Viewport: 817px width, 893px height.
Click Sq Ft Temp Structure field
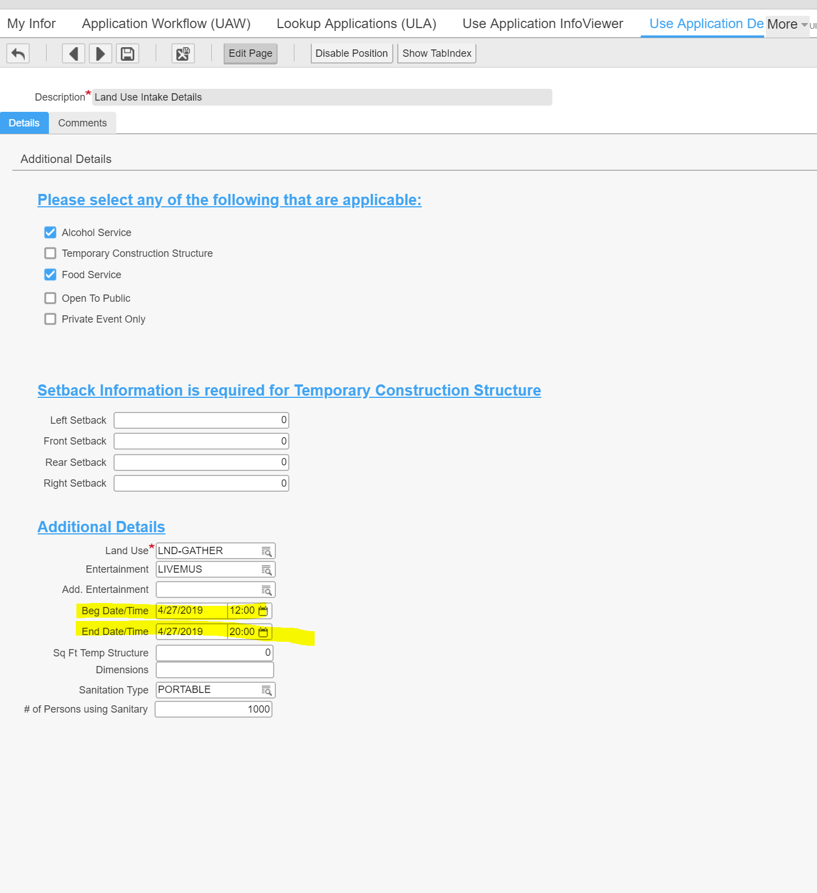(215, 653)
